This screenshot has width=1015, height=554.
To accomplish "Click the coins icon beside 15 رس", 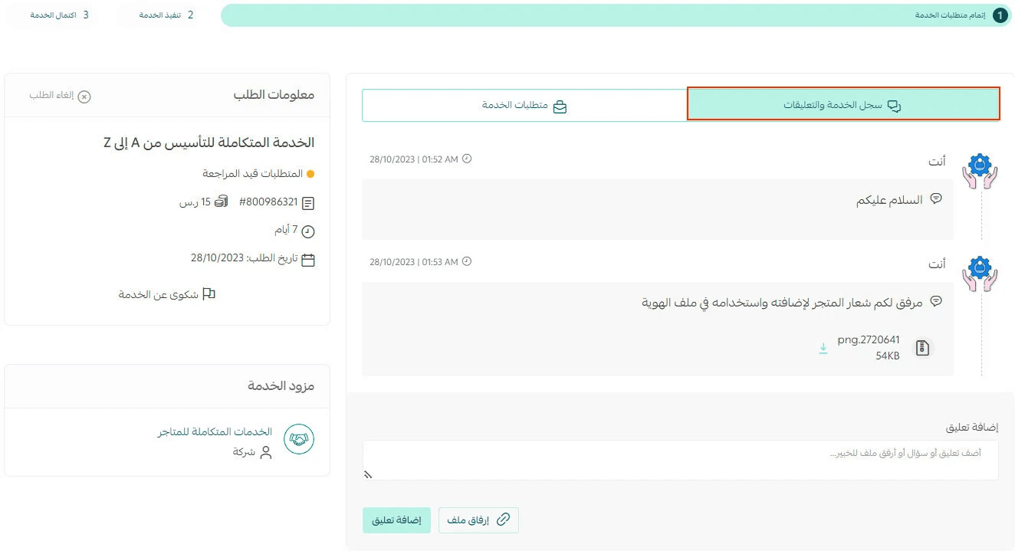I will [221, 202].
